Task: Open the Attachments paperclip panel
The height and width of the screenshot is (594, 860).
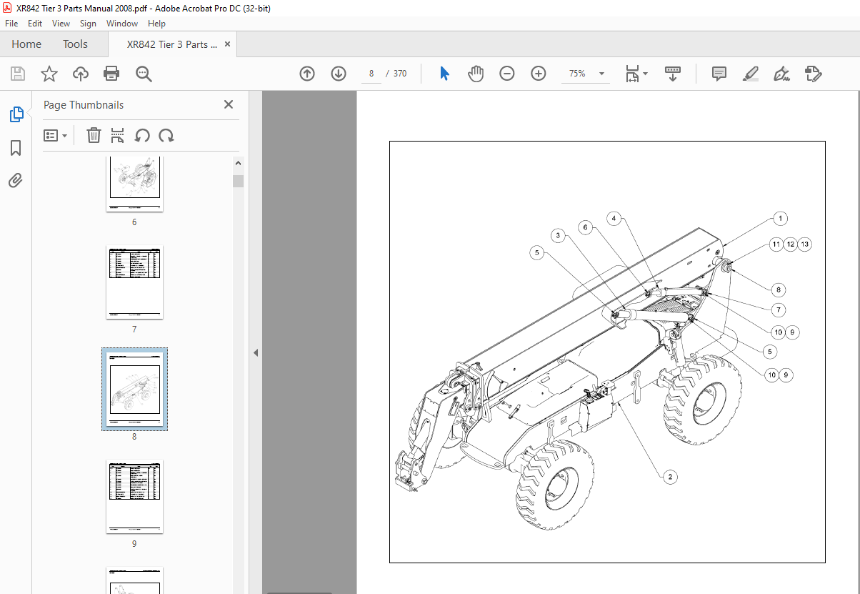Action: [16, 180]
